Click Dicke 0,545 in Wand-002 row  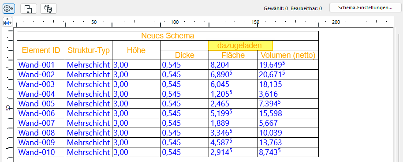click(185, 75)
